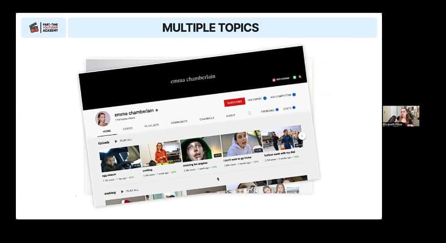The image size is (446, 243).
Task: Click the presenter webcam video tile
Action: tap(400, 115)
